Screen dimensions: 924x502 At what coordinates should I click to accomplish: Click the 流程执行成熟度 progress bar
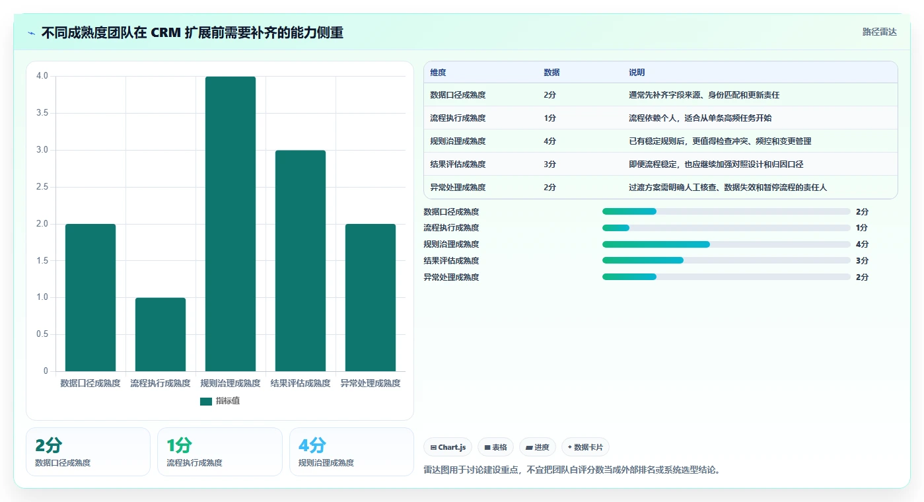click(727, 228)
